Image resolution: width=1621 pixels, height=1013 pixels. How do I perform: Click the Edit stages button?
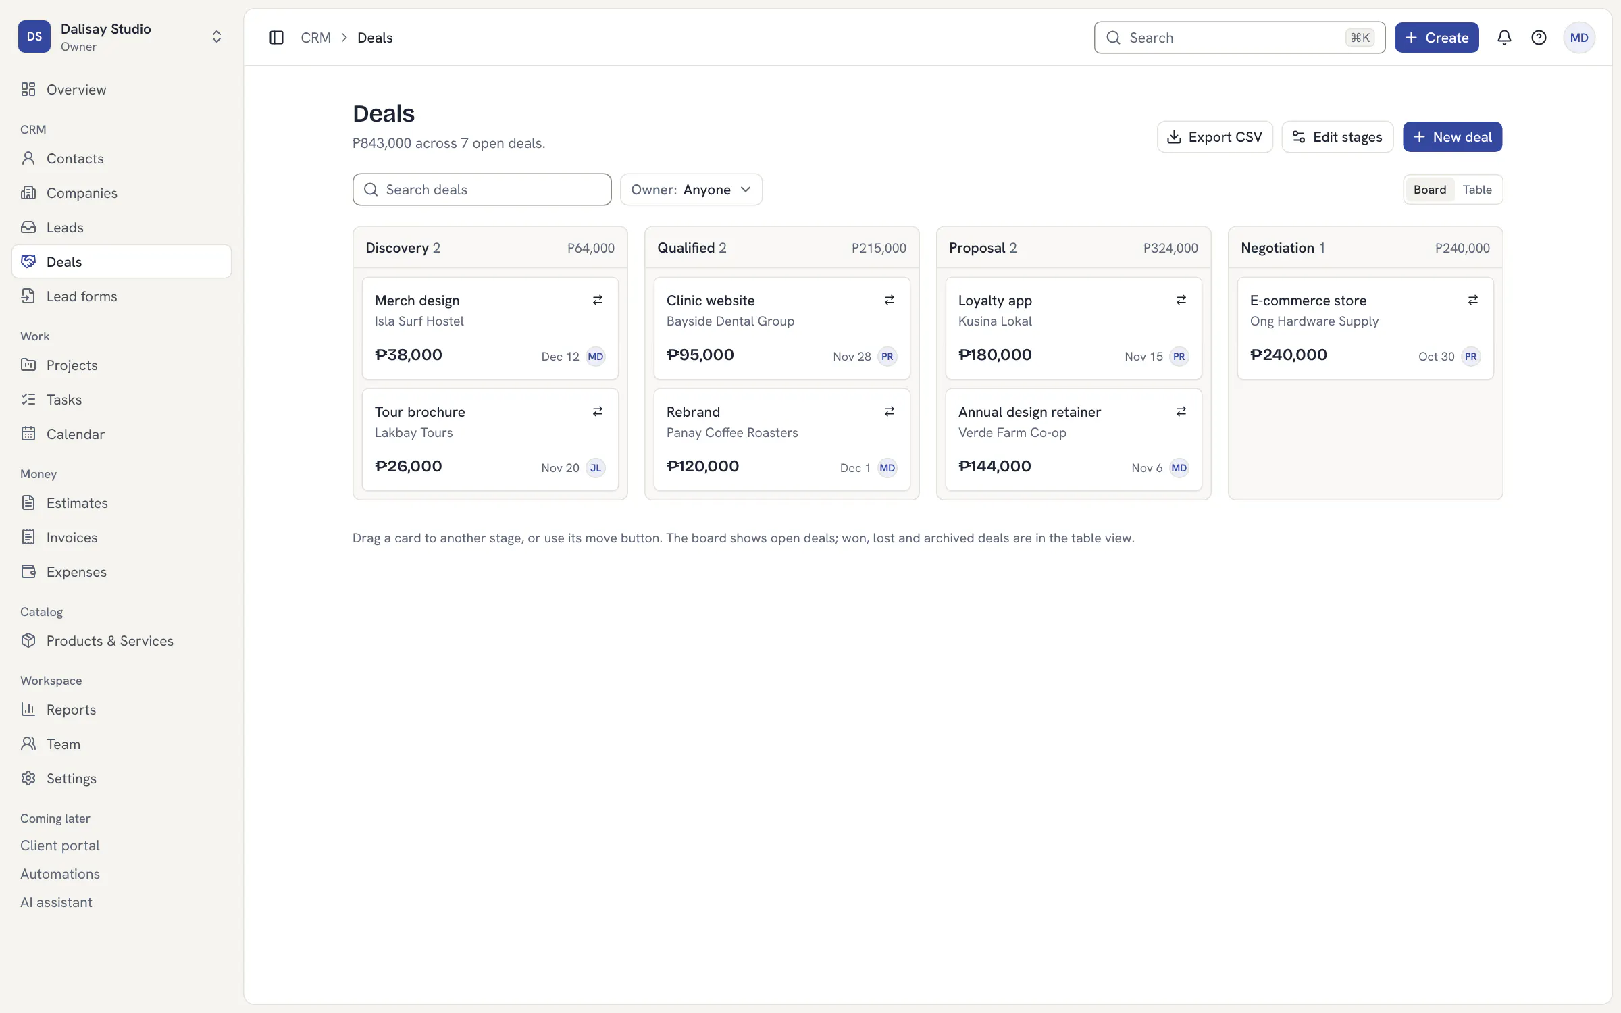click(1337, 137)
